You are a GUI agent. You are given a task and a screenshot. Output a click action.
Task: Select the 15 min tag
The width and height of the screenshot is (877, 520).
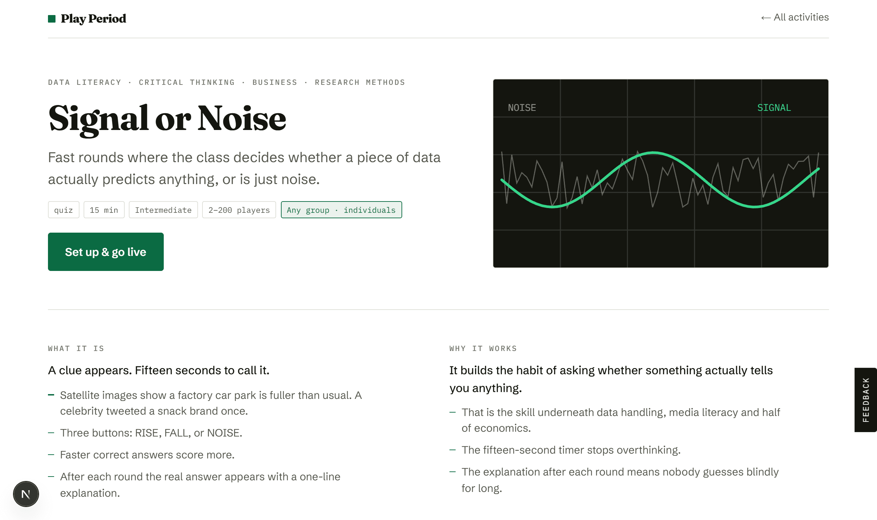pyautogui.click(x=104, y=210)
